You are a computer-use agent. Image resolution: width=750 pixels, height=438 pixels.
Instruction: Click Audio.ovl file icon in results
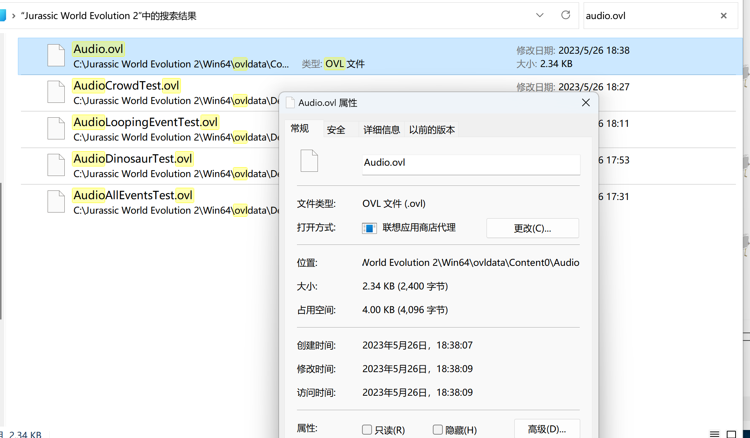coord(56,55)
